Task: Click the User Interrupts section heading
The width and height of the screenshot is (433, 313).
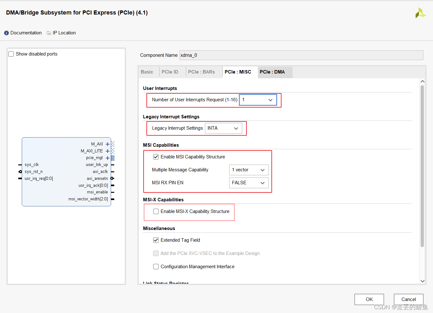Action: coord(160,88)
